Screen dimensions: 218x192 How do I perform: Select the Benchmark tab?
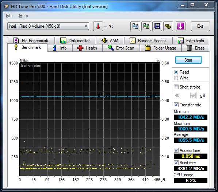point(27,47)
